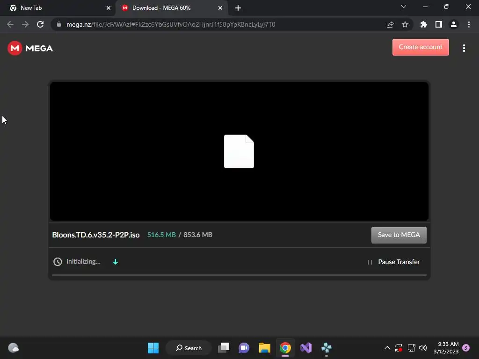Click the sync status tray icon

point(399,348)
